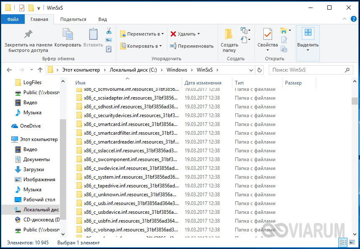Sort by the Date modified column header
Image resolution: width=360 pixels, height=249 pixels.
(x=207, y=83)
